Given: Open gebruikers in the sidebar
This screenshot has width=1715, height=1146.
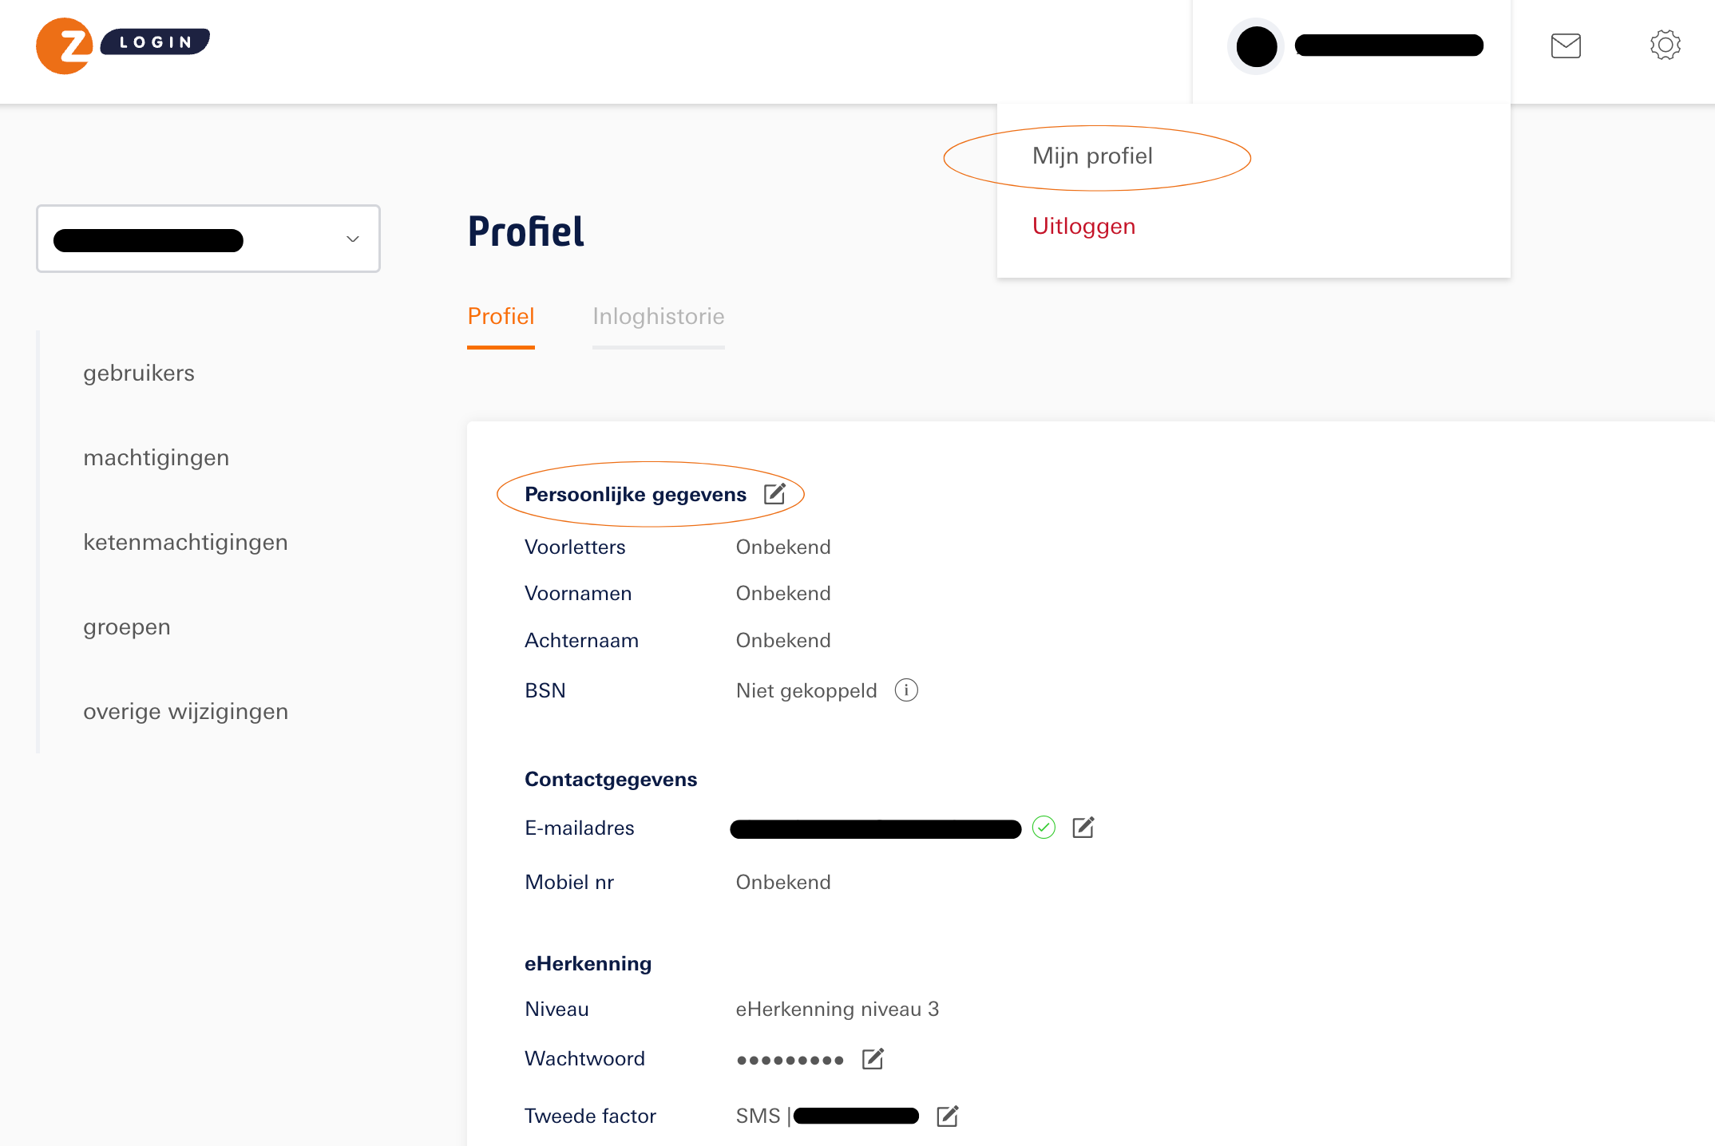Looking at the screenshot, I should [139, 373].
